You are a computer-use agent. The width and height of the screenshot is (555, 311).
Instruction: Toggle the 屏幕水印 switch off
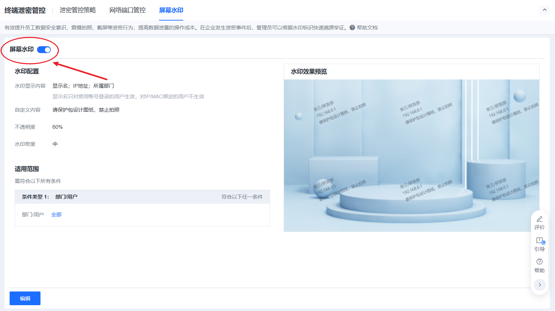click(44, 50)
